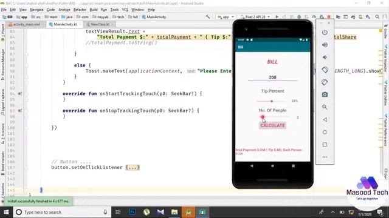Click the MainActivity breadcrumb
Screen dimensions: 389x218
[x=154, y=17]
